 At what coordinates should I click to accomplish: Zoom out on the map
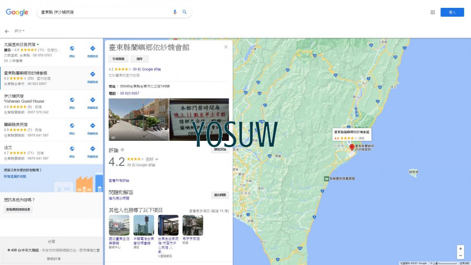[x=460, y=256]
